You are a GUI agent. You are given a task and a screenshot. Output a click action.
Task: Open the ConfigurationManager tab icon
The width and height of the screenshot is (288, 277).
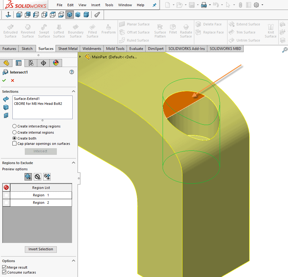pos(31,63)
